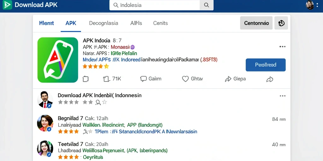Click the last share arrow icon in action row

[270, 79]
